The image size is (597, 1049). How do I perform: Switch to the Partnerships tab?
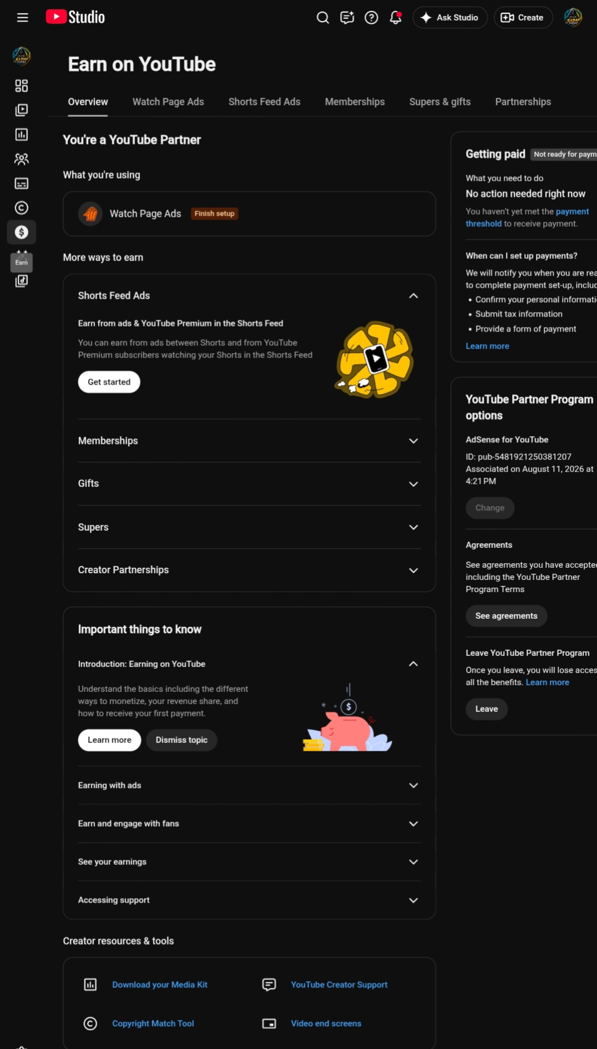pos(523,102)
